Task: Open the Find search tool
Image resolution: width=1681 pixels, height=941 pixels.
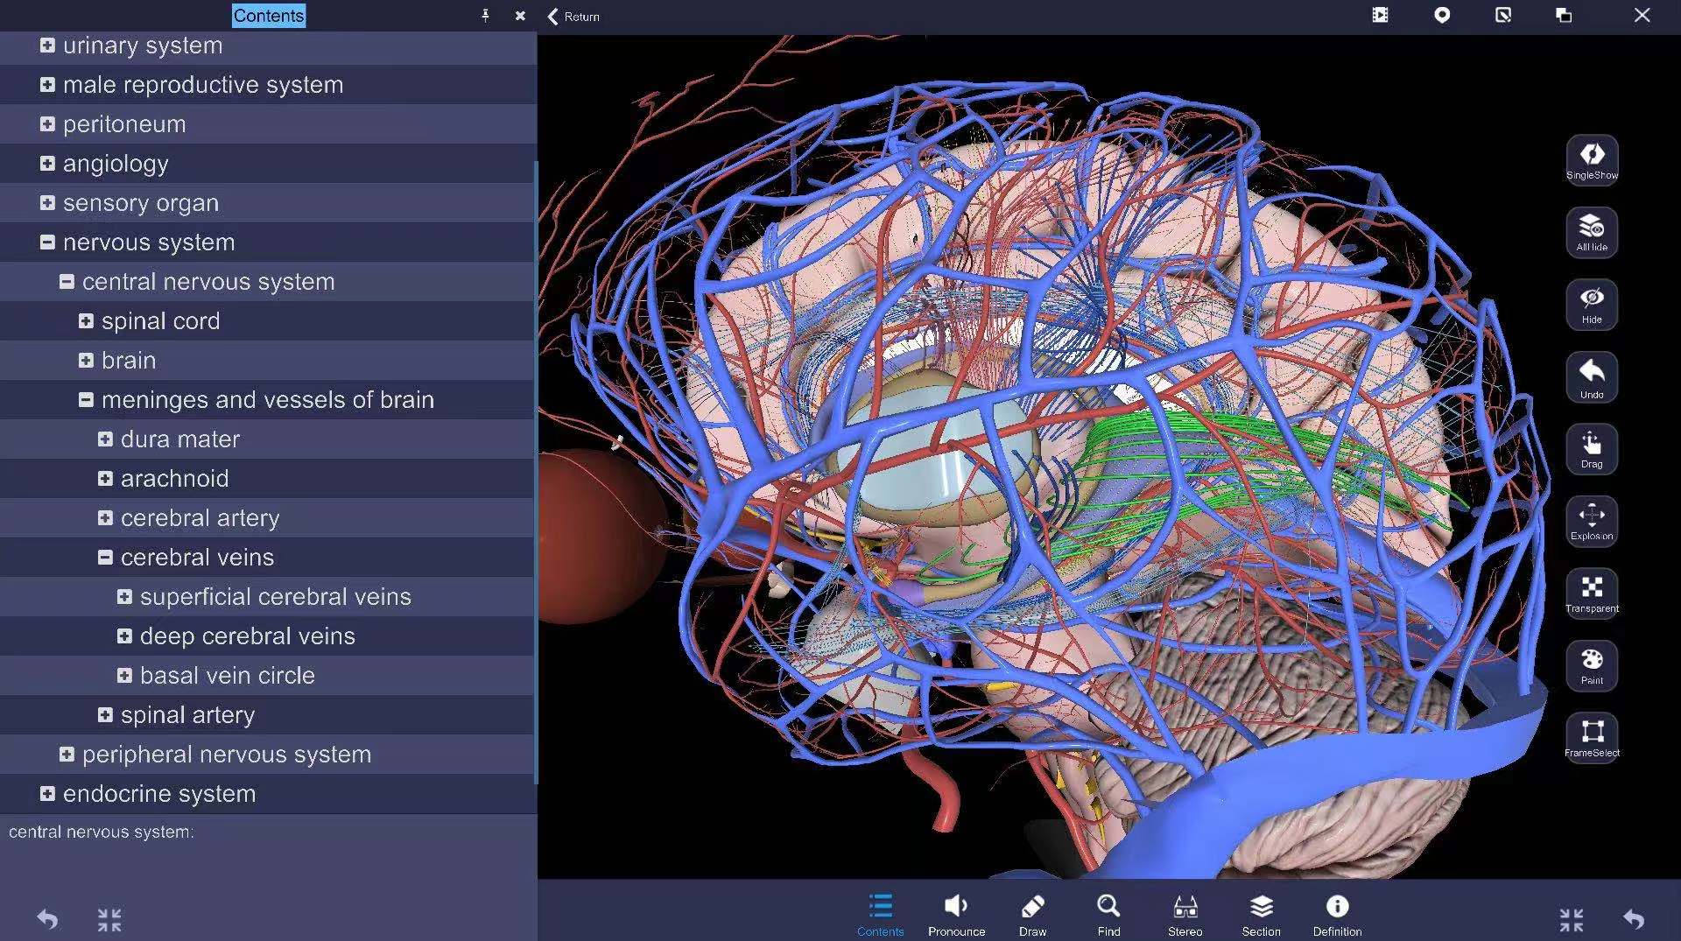Action: point(1108,915)
